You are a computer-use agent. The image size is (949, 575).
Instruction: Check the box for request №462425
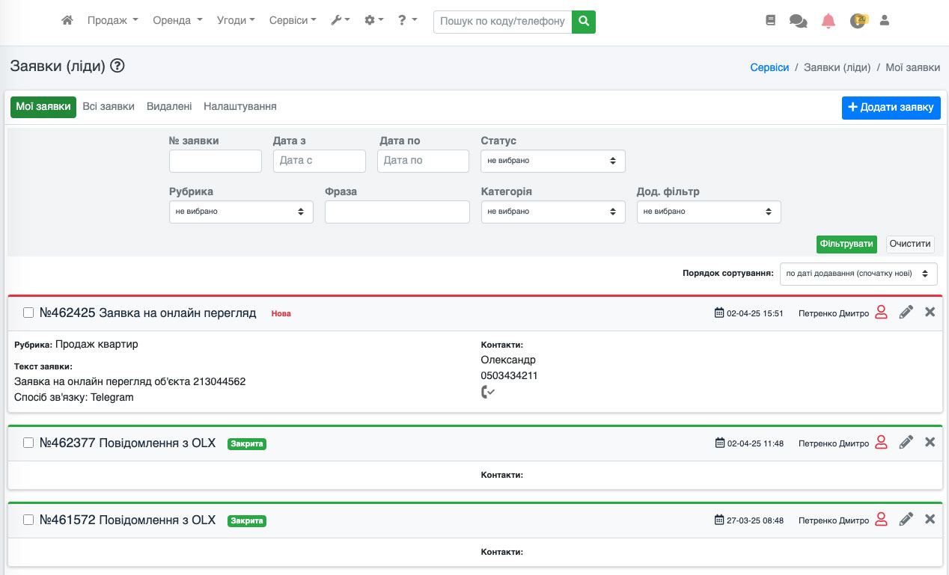tap(28, 313)
